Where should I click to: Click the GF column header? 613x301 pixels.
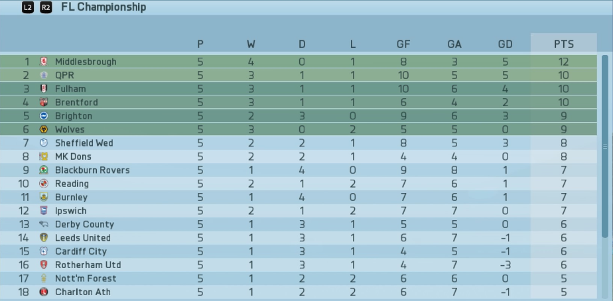tap(403, 44)
